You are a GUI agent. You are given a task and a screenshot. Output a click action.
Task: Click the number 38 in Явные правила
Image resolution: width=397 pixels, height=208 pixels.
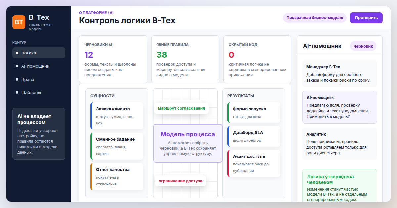(162, 55)
